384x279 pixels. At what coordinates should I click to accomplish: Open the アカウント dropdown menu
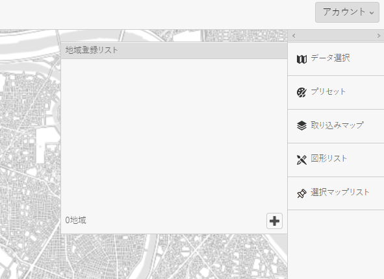[347, 12]
